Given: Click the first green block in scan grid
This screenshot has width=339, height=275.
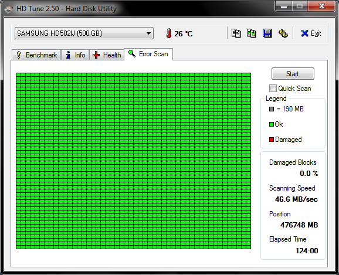Looking at the screenshot, I should (18, 75).
